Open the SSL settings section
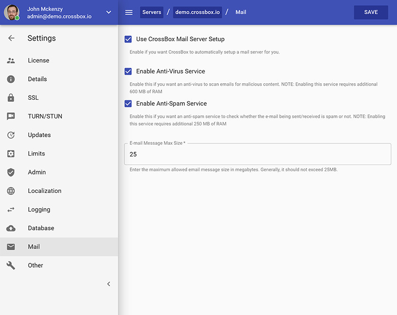Viewport: 397px width, 315px height. click(x=59, y=97)
